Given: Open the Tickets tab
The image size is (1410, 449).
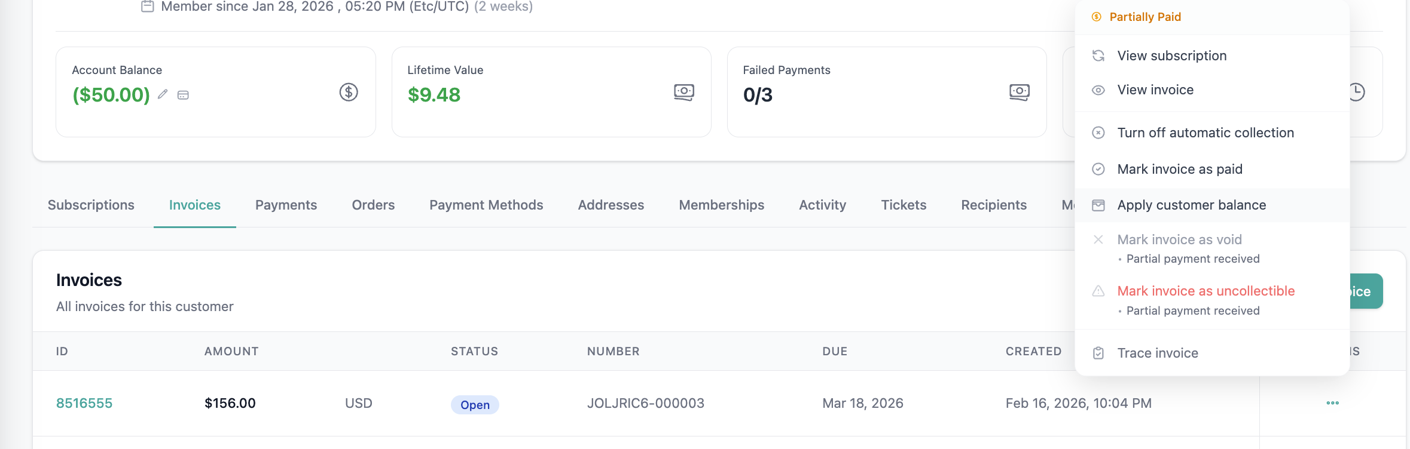Looking at the screenshot, I should click(904, 205).
